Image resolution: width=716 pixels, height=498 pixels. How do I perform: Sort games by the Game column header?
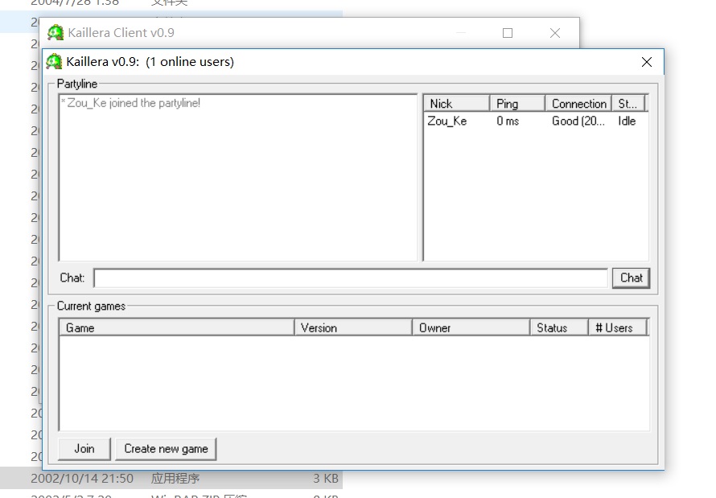coord(177,327)
